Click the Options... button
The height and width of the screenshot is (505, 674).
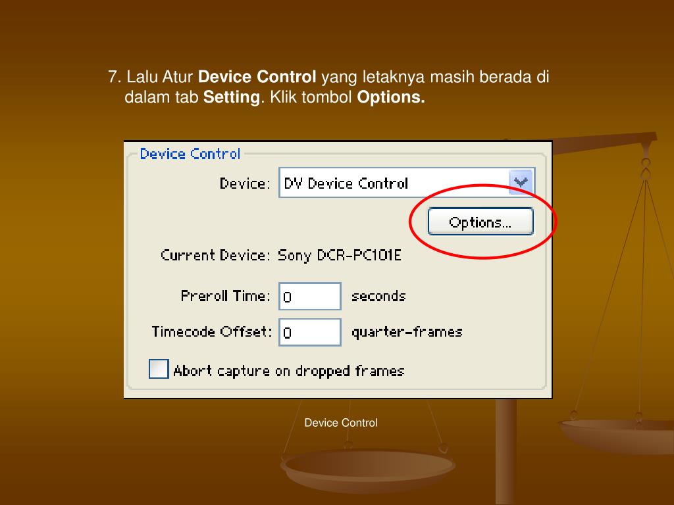point(480,221)
